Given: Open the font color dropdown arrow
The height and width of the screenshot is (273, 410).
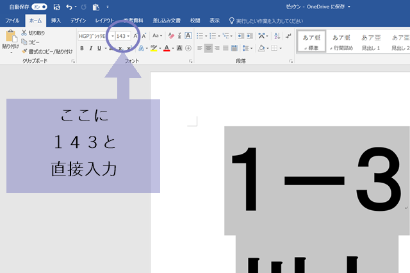Looking at the screenshot, I should (x=173, y=48).
